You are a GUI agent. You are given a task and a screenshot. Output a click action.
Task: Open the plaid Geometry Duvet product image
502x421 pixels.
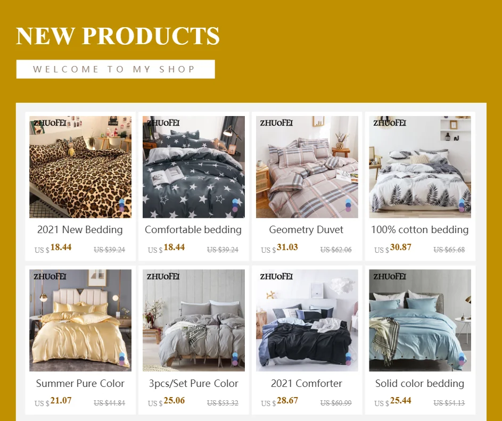coord(307,167)
